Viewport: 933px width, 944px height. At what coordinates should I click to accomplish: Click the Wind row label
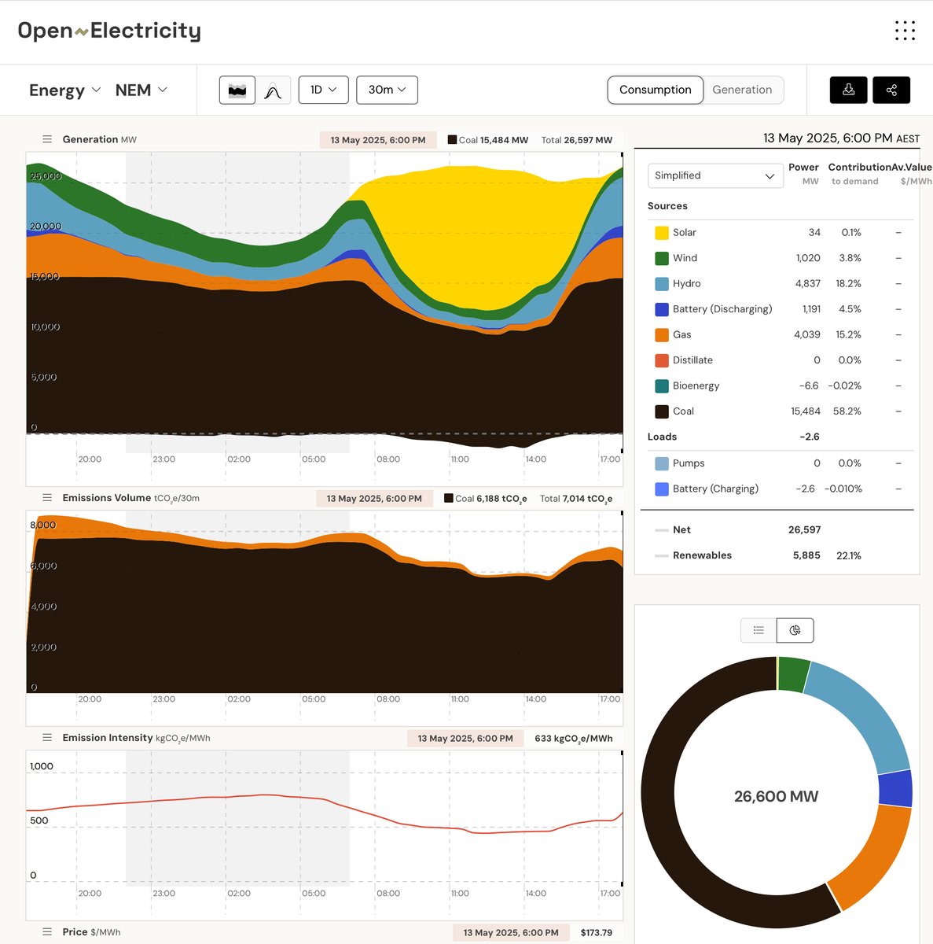(685, 258)
